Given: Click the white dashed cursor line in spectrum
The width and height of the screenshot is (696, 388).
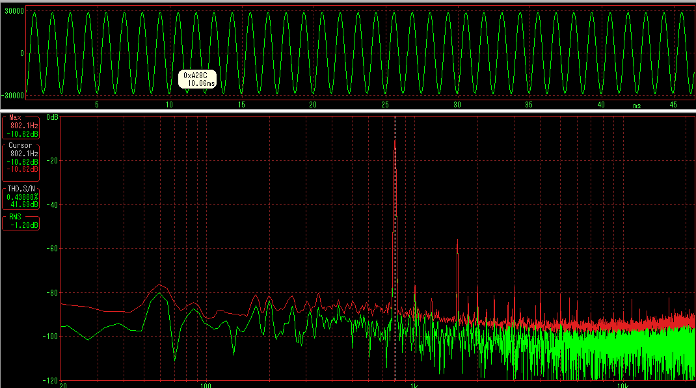Looking at the screenshot, I should click(395, 249).
